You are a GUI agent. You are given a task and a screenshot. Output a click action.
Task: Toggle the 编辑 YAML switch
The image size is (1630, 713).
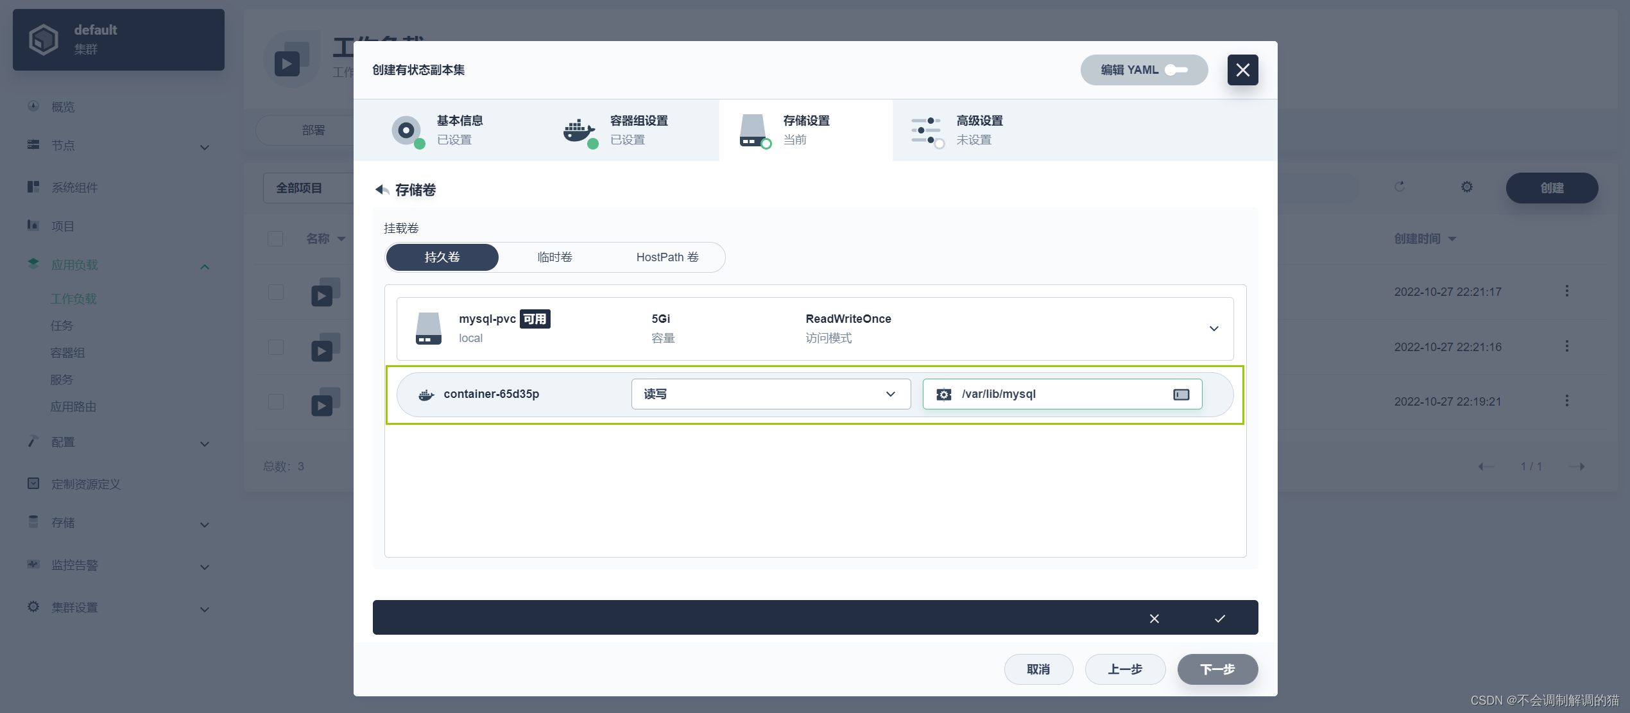coord(1176,70)
